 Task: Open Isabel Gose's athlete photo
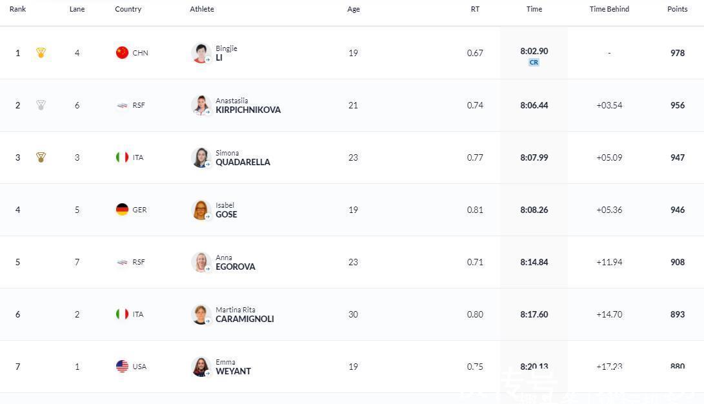pyautogui.click(x=201, y=210)
